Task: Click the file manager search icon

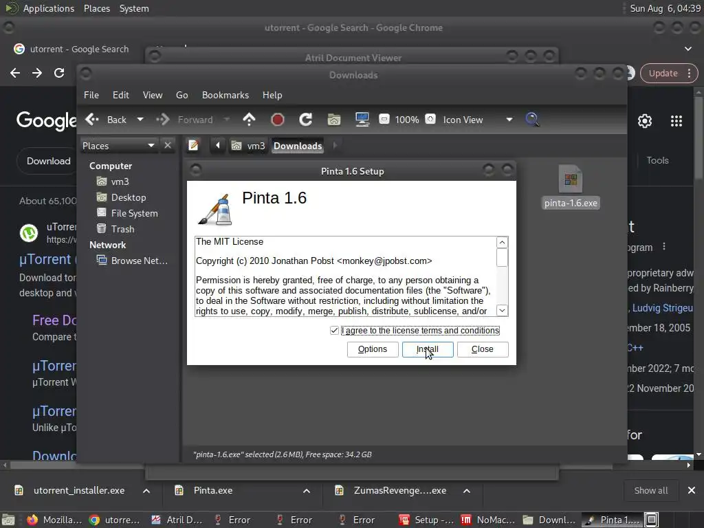Action: click(x=532, y=120)
